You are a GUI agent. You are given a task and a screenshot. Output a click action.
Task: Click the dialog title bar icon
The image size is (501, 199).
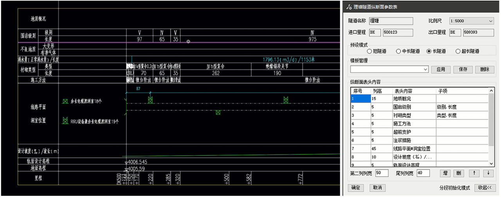[x=349, y=7]
